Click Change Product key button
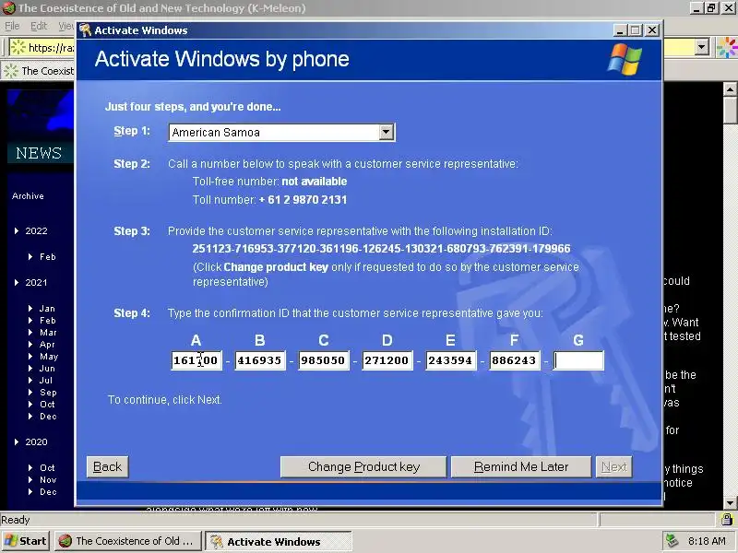Screen dimensions: 738x553 coord(363,467)
